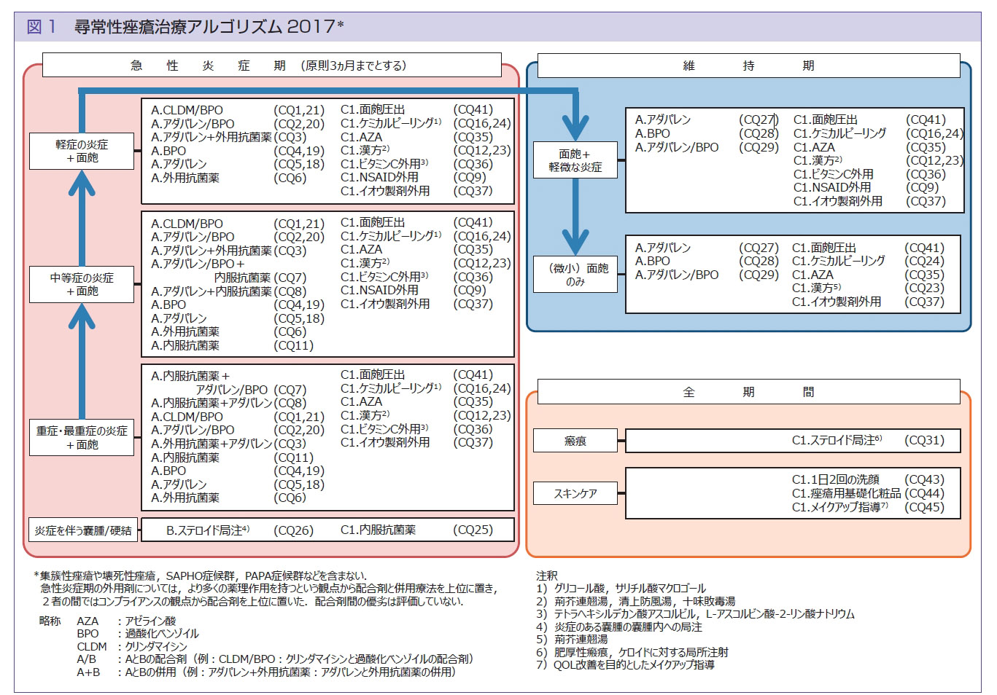Click the 急性炎症期 section header

271,66
